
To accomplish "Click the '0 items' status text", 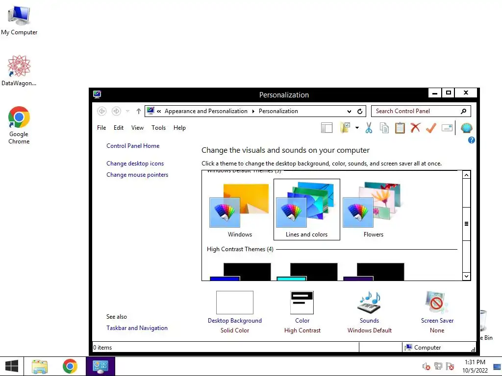I will click(x=102, y=348).
